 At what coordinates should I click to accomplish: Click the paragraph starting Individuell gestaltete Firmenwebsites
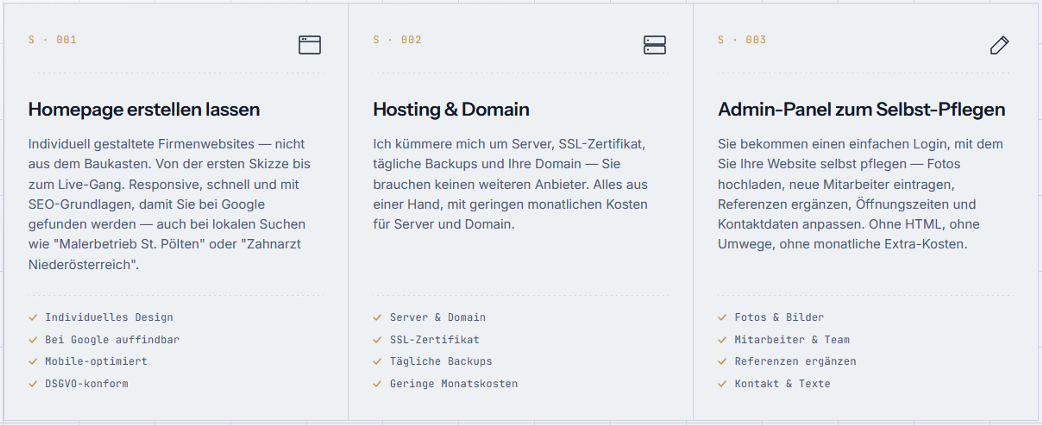click(169, 204)
